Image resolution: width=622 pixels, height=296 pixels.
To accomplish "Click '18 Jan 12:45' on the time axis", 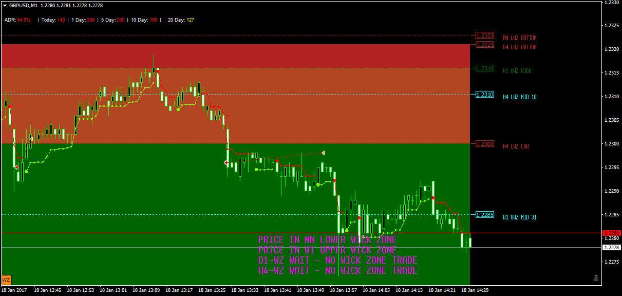I will tap(48, 290).
